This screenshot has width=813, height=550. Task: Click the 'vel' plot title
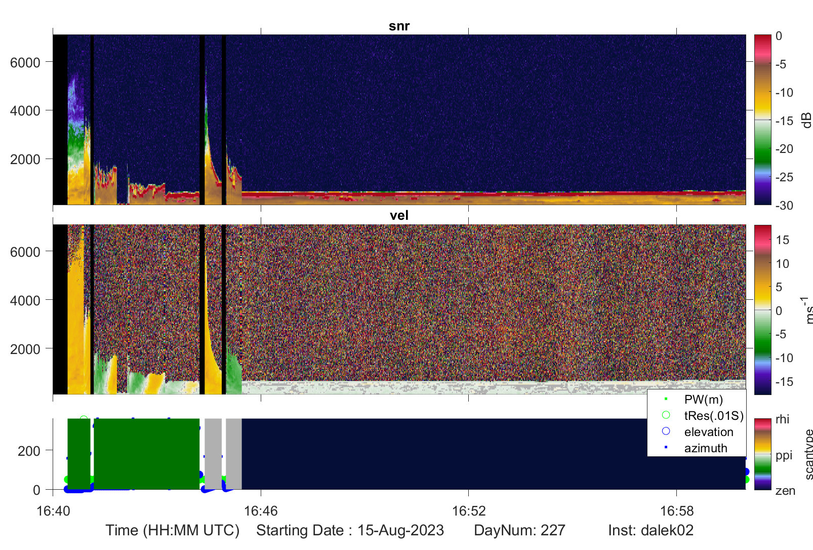click(399, 215)
